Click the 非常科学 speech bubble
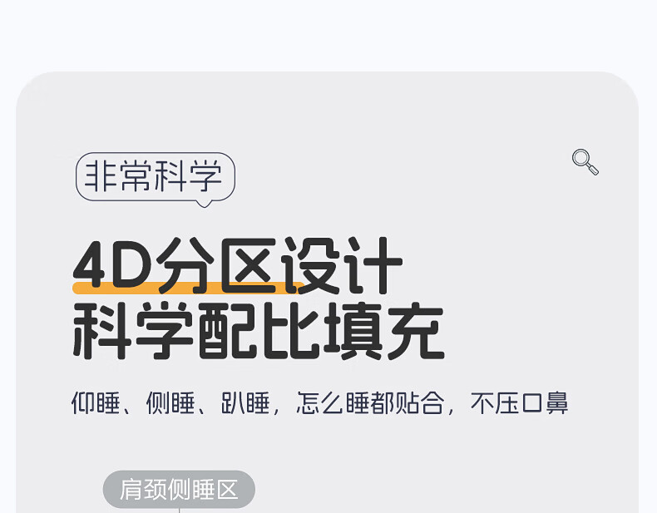Viewport: 657px width, 513px height. [156, 178]
